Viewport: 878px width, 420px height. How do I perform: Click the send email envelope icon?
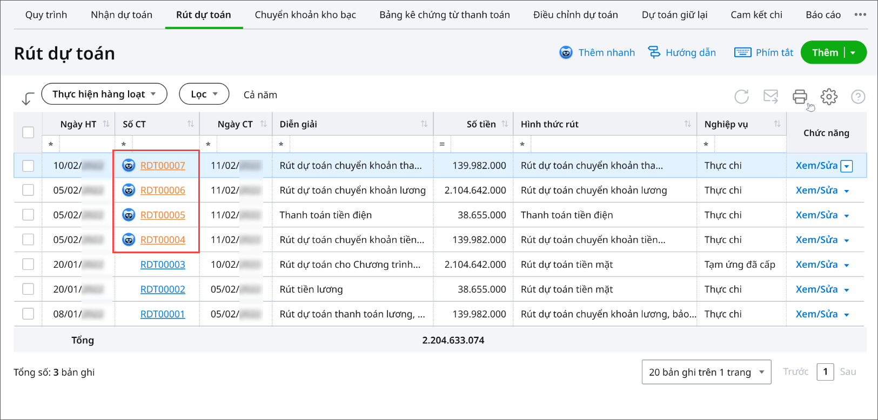tap(770, 97)
